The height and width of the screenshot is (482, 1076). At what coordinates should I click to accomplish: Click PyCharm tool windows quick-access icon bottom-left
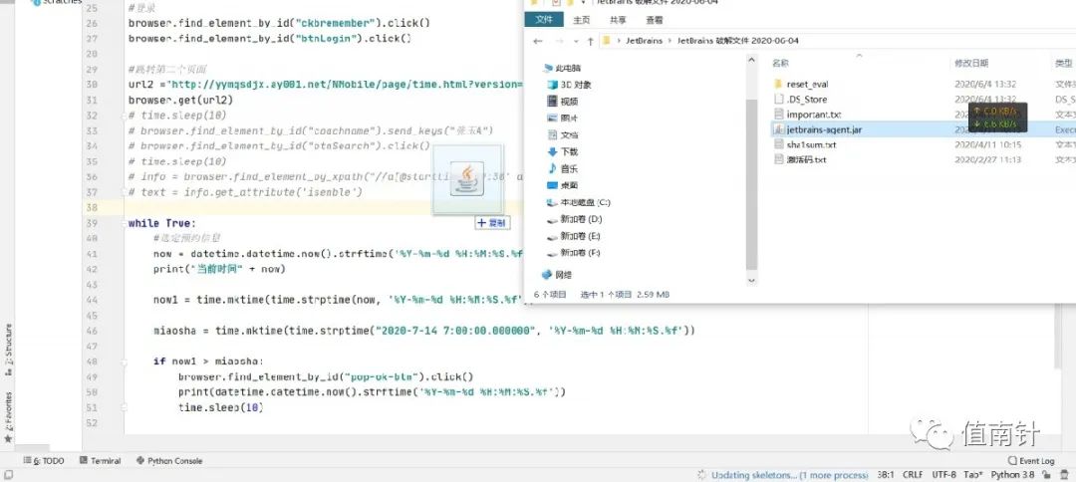8,474
